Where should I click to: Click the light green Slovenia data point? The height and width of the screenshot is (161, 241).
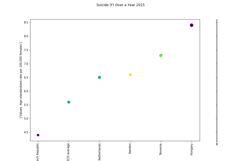[x=161, y=55]
